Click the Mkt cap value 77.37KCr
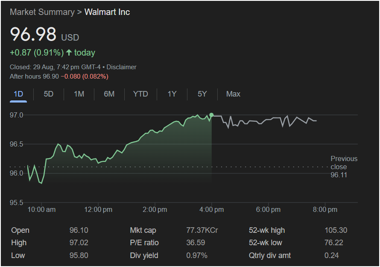This screenshot has width=380, height=267. pyautogui.click(x=202, y=230)
